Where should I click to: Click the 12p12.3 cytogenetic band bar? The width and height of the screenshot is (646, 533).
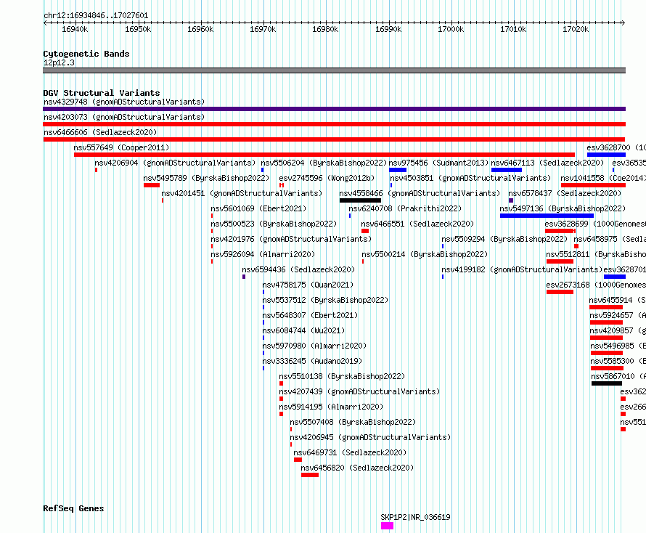[x=334, y=70]
